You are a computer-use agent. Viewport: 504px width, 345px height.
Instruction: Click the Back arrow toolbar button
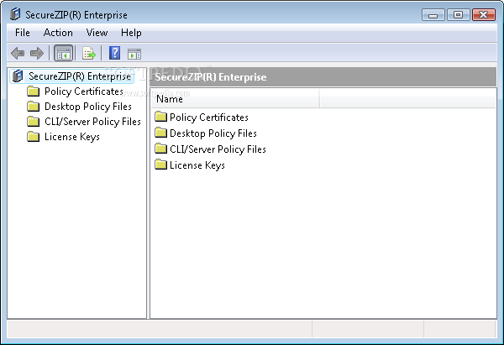pyautogui.click(x=18, y=53)
